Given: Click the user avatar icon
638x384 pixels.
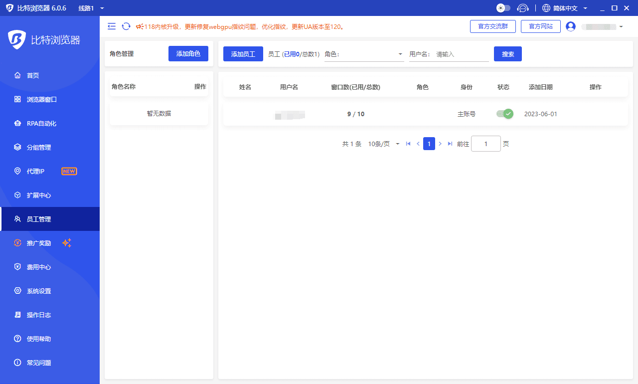Looking at the screenshot, I should pyautogui.click(x=570, y=26).
